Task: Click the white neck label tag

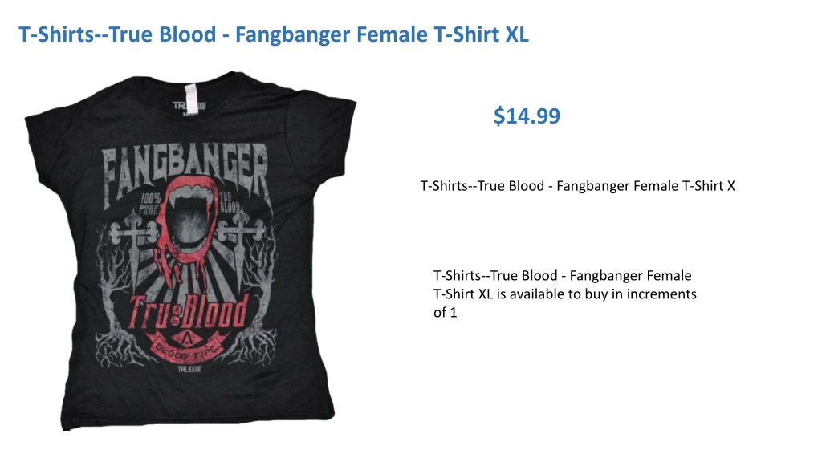Action: [x=189, y=97]
